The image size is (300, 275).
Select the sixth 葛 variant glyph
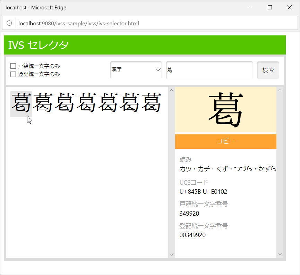pos(130,103)
